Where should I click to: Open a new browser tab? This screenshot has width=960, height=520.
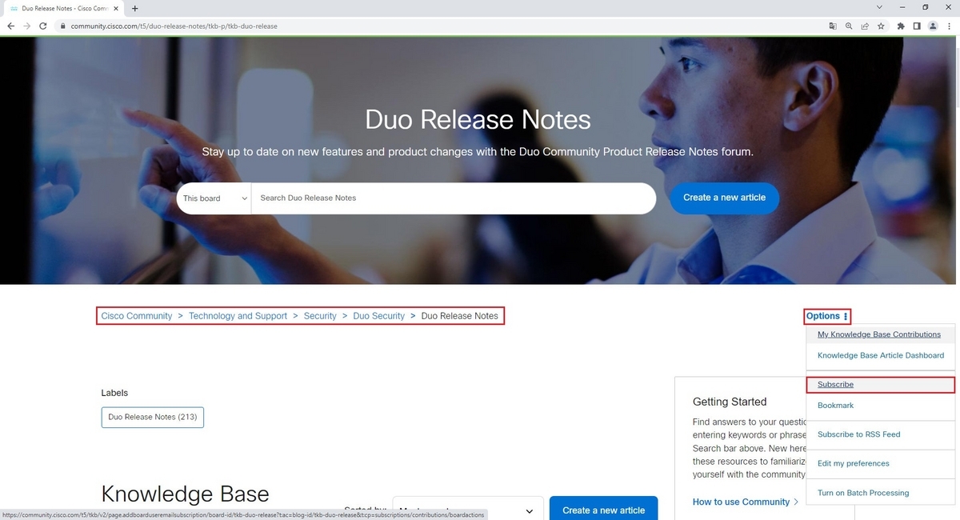(134, 8)
